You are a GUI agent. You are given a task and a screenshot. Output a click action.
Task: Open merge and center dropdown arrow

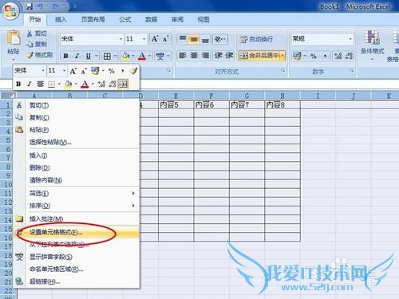point(282,56)
